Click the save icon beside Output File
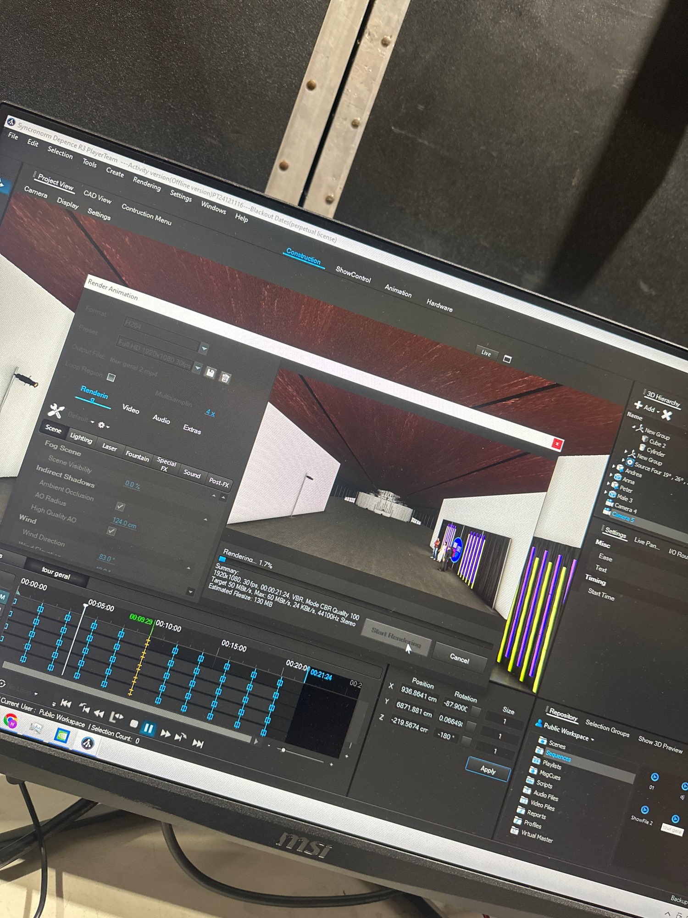The height and width of the screenshot is (918, 688). pyautogui.click(x=211, y=372)
